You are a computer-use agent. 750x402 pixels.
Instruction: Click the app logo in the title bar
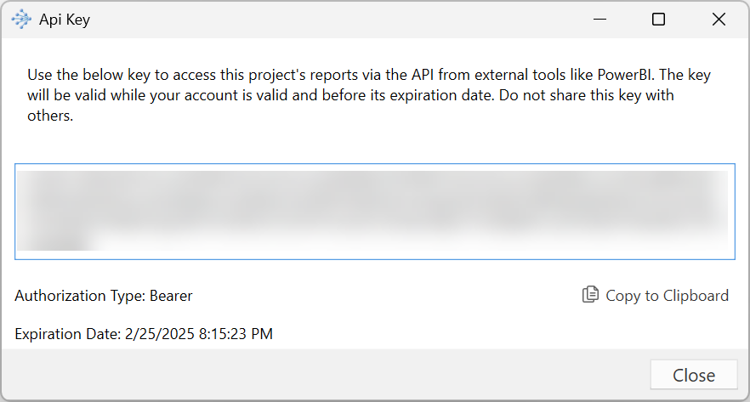pos(21,20)
